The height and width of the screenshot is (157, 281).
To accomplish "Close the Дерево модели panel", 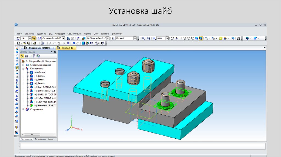I will 55,52.
